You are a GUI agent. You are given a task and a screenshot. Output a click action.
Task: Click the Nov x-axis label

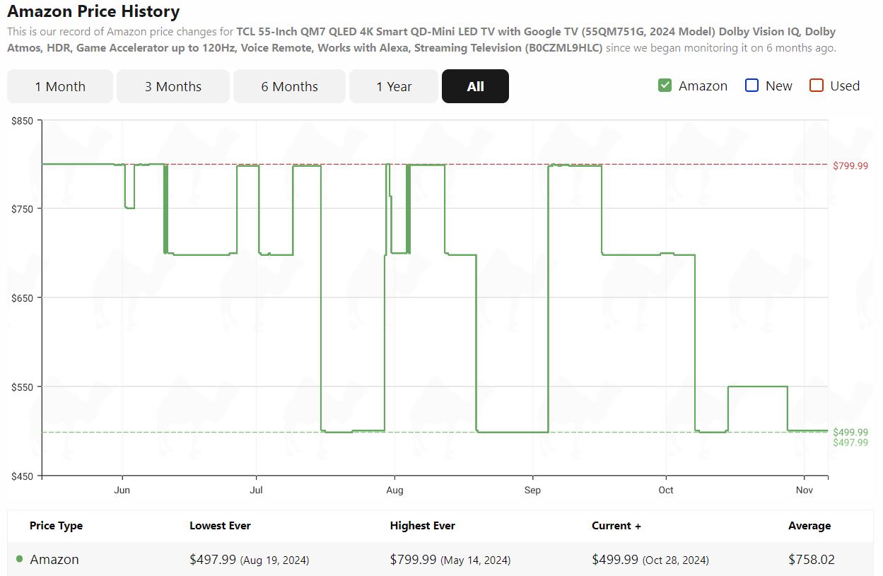click(x=805, y=490)
